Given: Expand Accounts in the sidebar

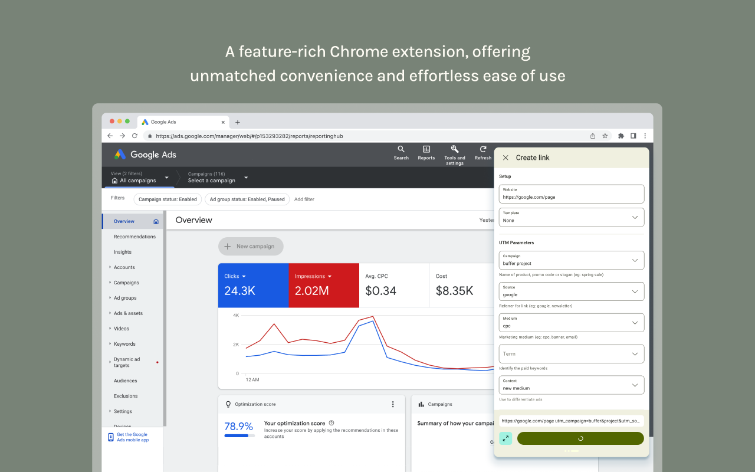Looking at the screenshot, I should click(x=110, y=267).
